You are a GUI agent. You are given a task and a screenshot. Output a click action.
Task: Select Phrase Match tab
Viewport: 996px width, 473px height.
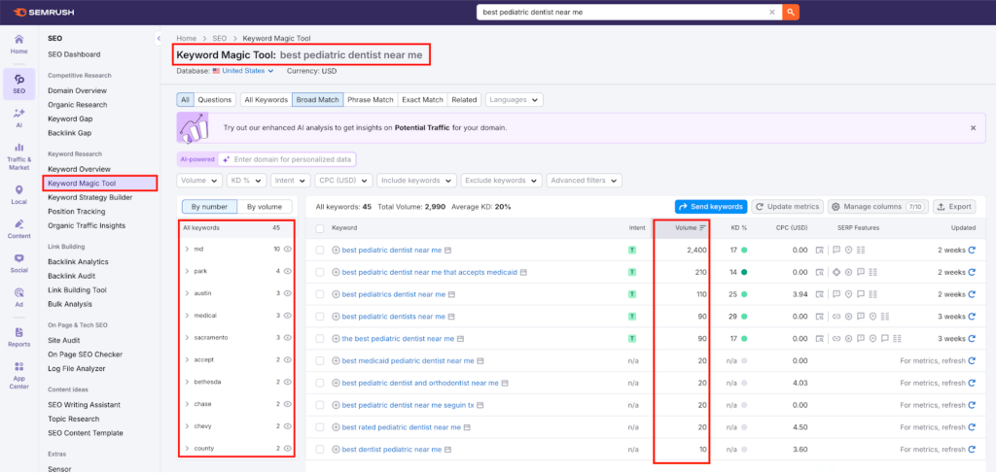[x=371, y=99]
